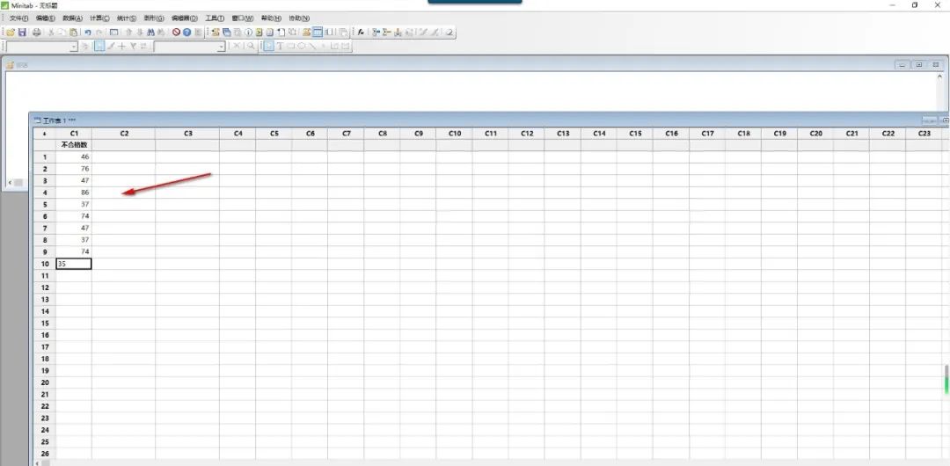Redo the last undone action
This screenshot has width=950, height=466.
[99, 33]
